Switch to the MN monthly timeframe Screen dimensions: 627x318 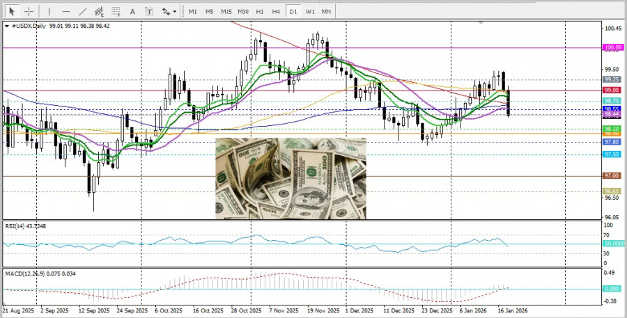coord(326,11)
